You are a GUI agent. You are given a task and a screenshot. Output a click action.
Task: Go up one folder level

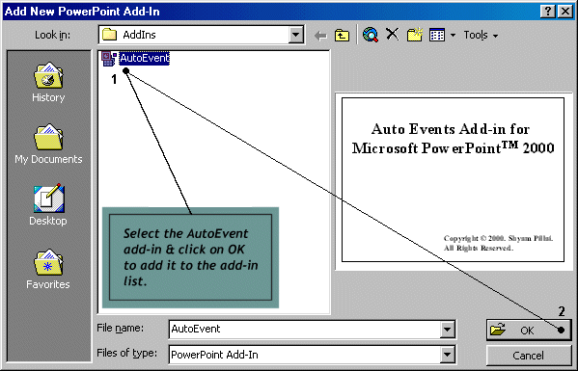pyautogui.click(x=342, y=35)
